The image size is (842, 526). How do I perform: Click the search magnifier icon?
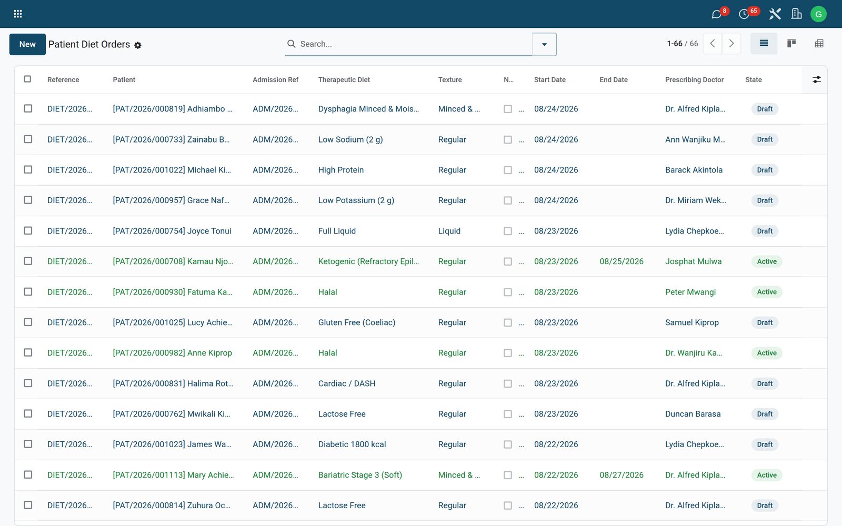point(291,44)
